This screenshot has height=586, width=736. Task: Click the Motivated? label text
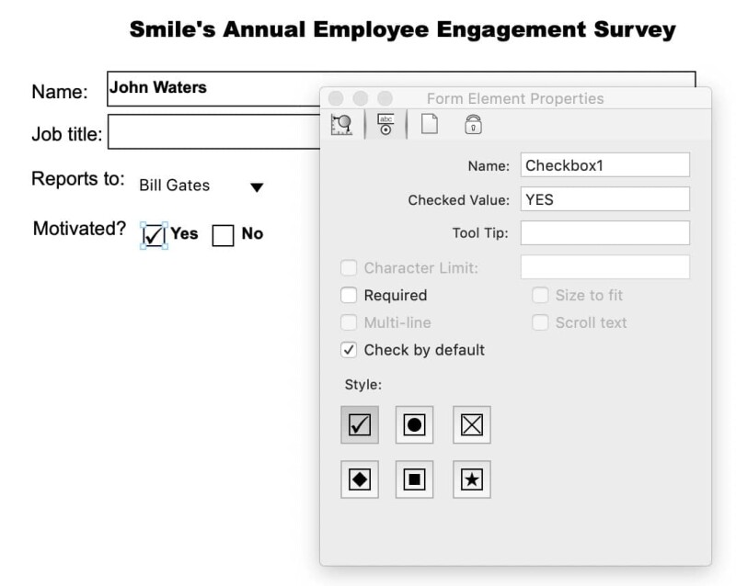[x=79, y=229]
